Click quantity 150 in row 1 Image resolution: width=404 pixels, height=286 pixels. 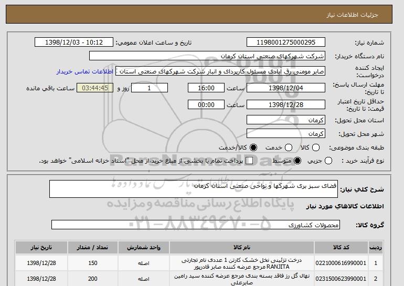pyautogui.click(x=92, y=263)
